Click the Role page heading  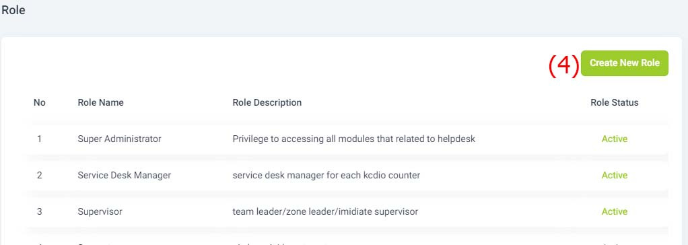pyautogui.click(x=13, y=10)
